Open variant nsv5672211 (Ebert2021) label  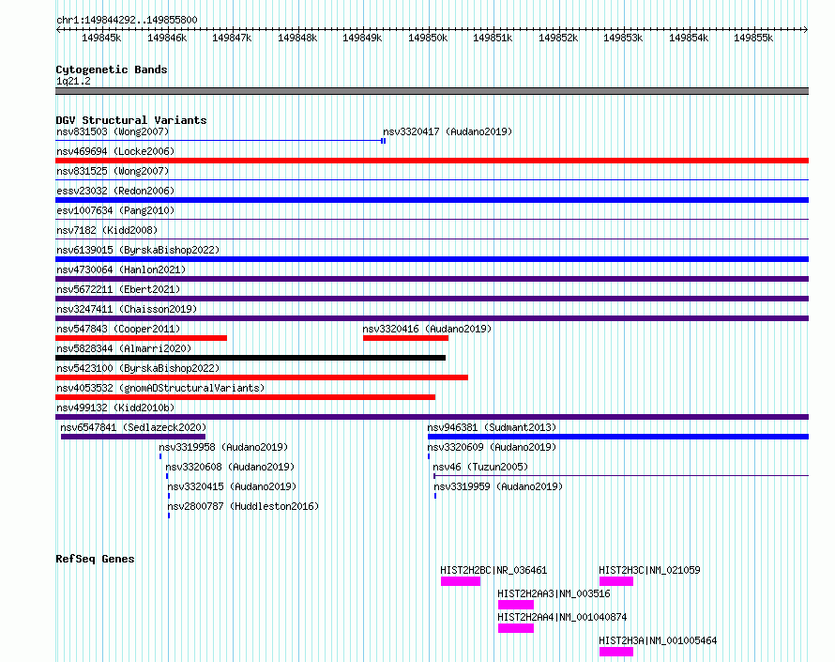pyautogui.click(x=118, y=289)
